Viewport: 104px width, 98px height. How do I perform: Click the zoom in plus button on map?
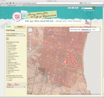pos(30,34)
